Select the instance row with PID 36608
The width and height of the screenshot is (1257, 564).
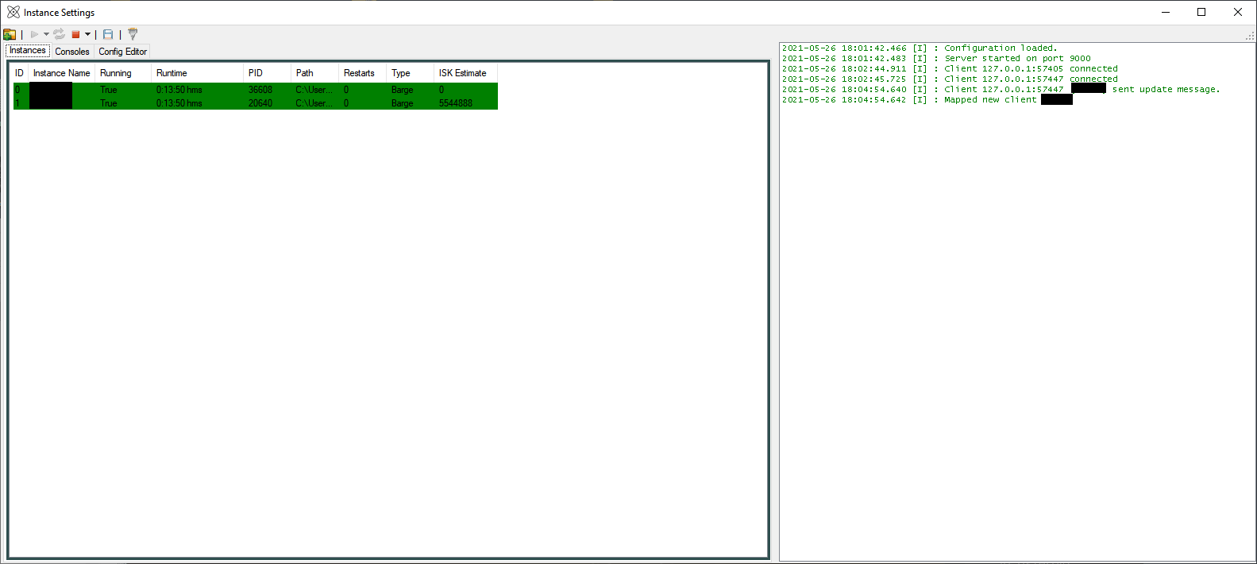(x=256, y=90)
